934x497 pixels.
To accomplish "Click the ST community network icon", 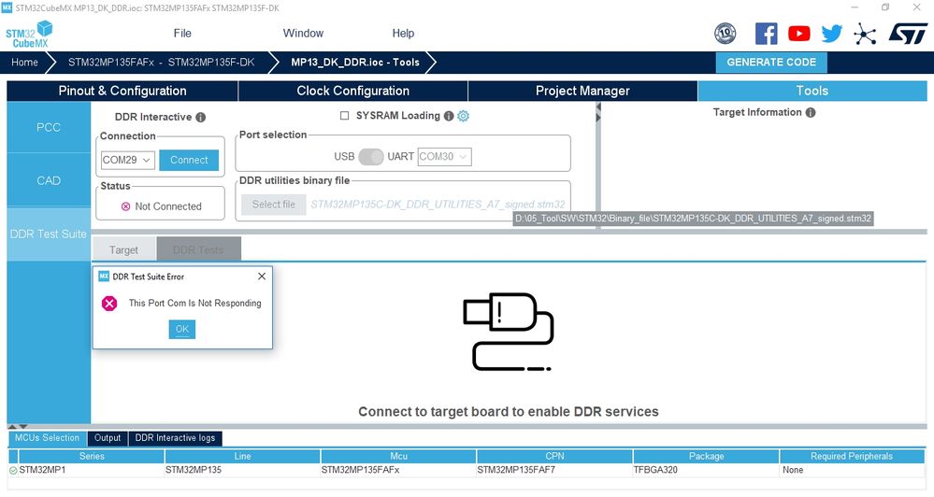I will pyautogui.click(x=864, y=34).
